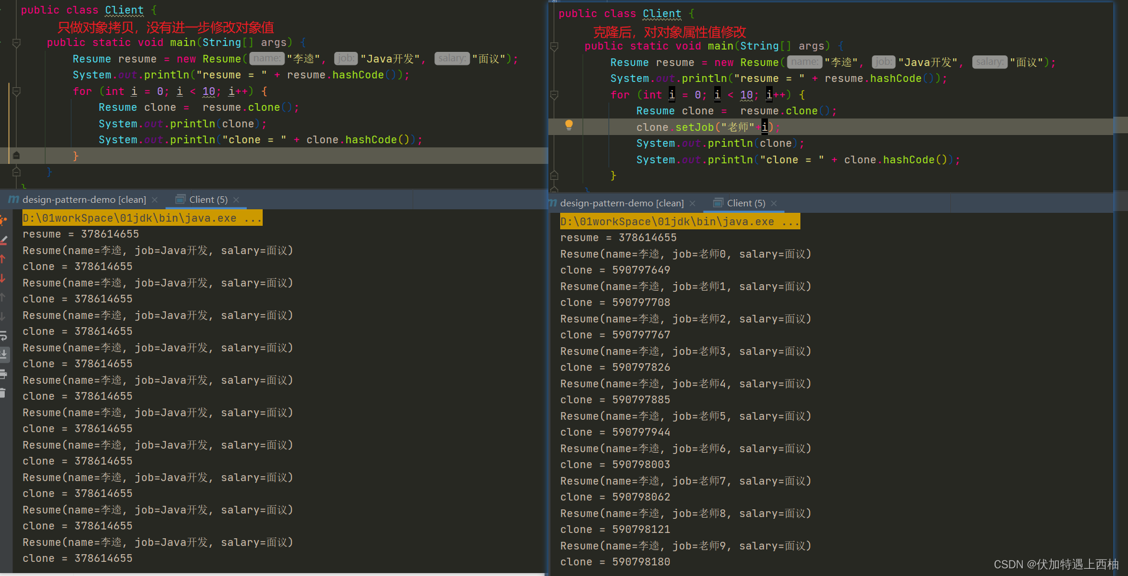1128x576 pixels.
Task: Click output line 'clone = 590797826'
Action: coord(615,367)
